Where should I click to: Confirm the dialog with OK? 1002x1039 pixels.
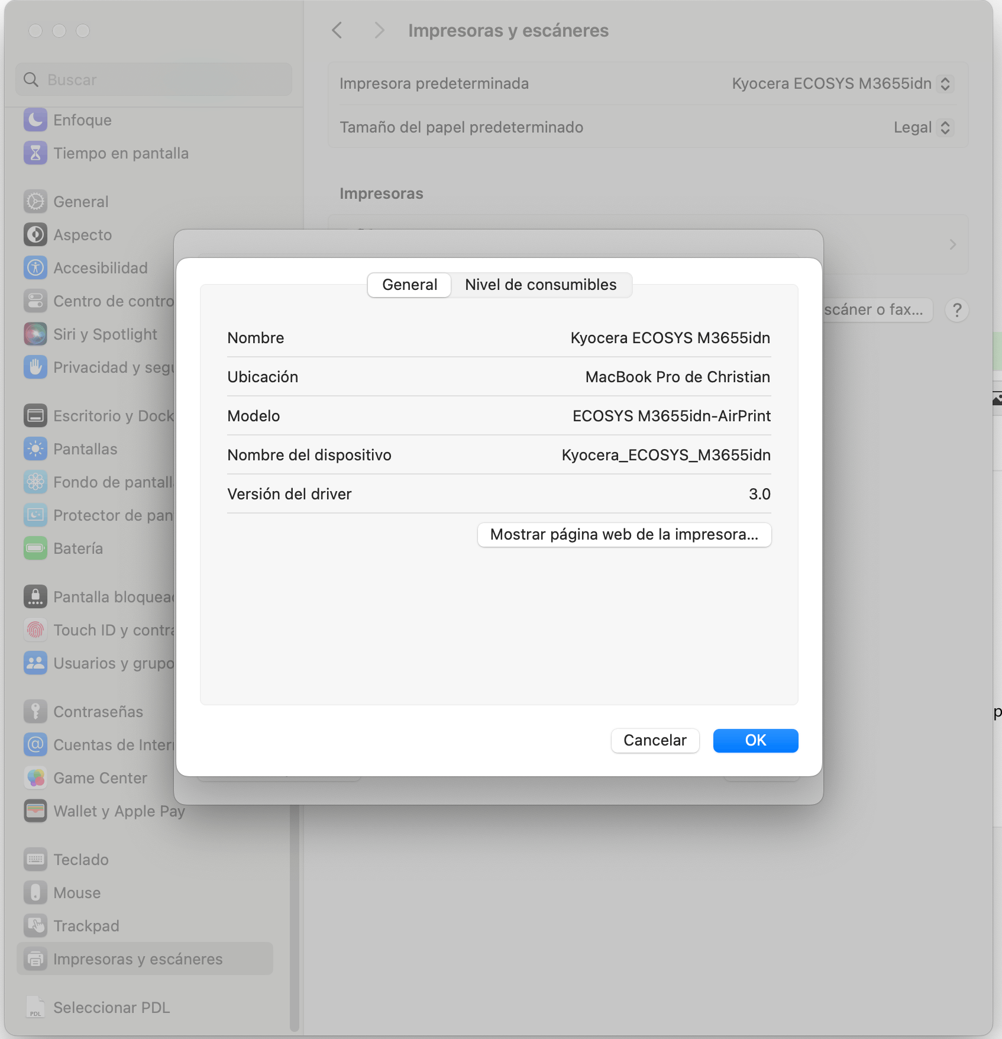(x=755, y=740)
